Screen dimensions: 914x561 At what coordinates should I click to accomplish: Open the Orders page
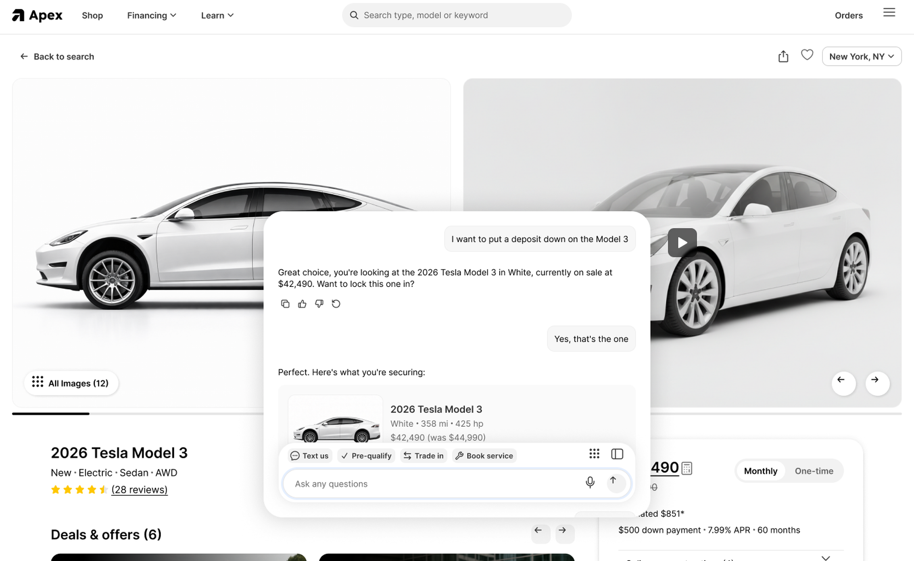[x=849, y=15]
